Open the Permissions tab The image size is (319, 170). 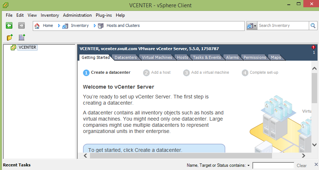(x=255, y=57)
